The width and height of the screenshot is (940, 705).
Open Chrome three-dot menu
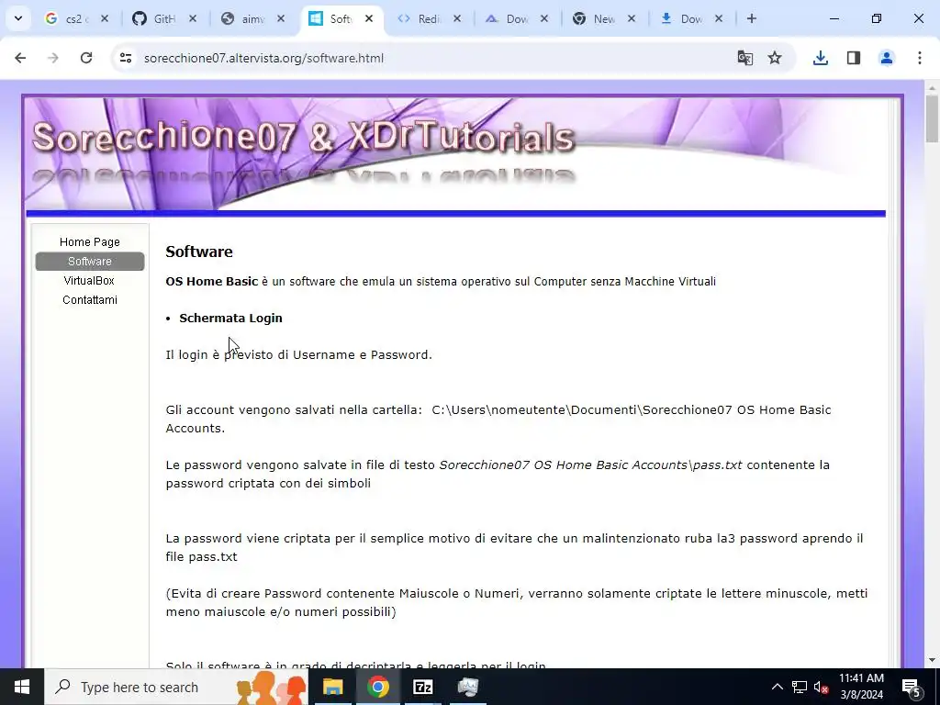click(919, 58)
